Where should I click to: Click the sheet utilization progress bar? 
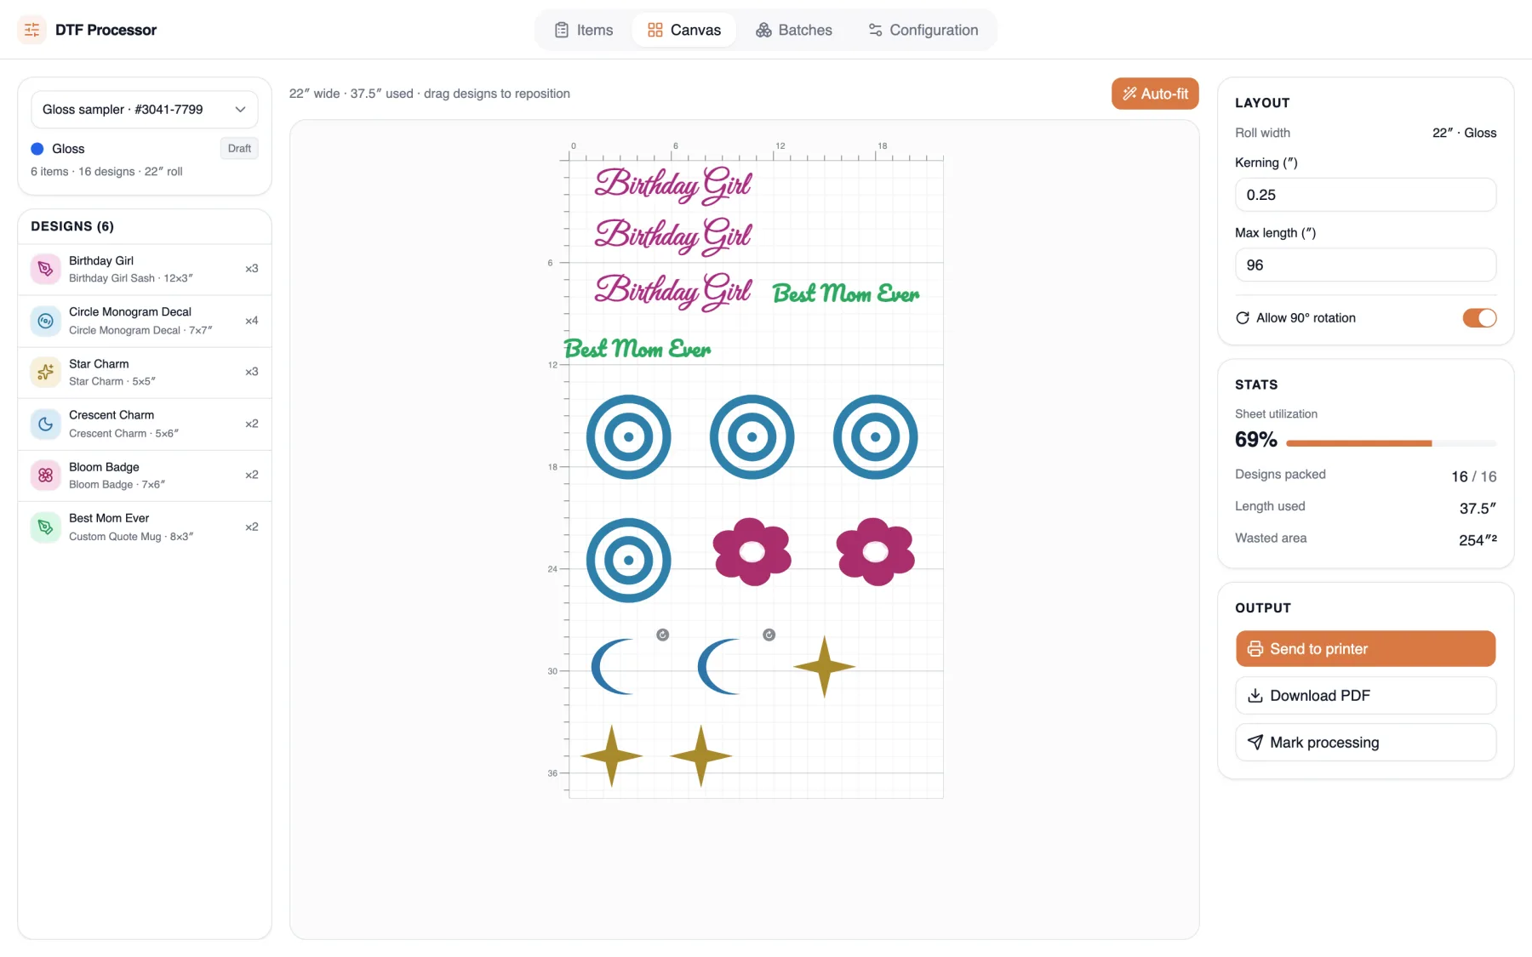[x=1391, y=443]
